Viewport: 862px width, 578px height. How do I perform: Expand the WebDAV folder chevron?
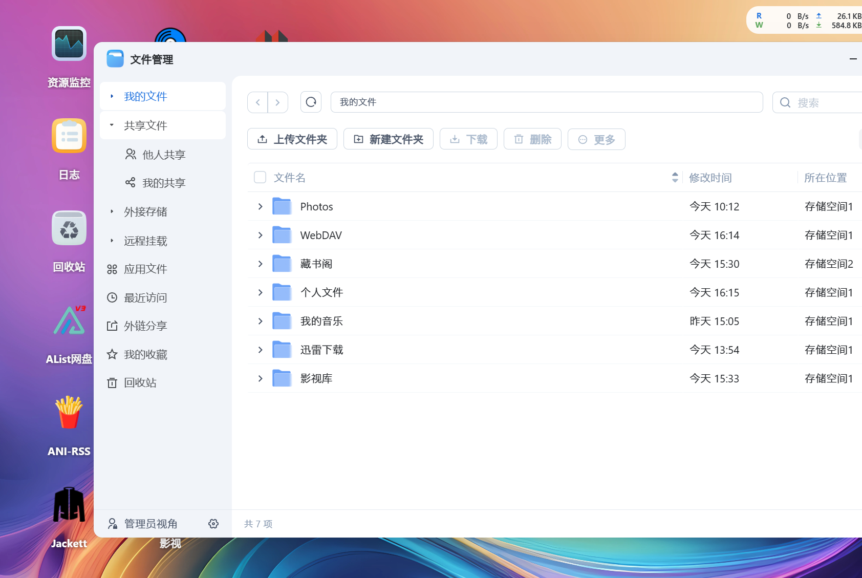[260, 236]
